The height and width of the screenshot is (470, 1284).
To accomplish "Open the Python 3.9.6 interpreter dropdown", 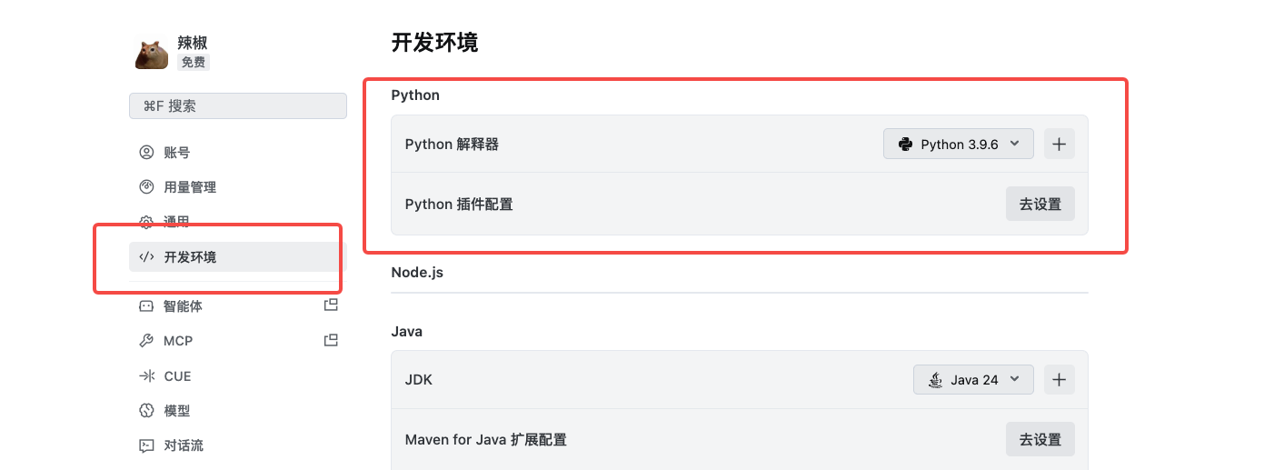I will [959, 144].
